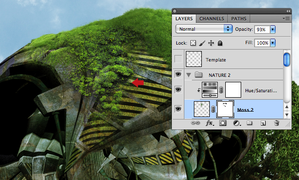
Task: Click the Opacity value field
Action: (263, 29)
